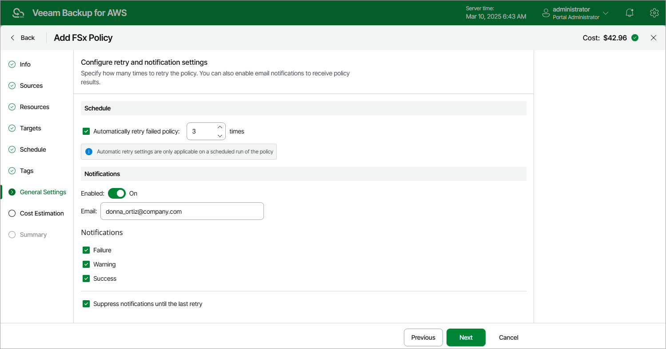
Task: Click the info icon in the retry tip
Action: pyautogui.click(x=89, y=151)
